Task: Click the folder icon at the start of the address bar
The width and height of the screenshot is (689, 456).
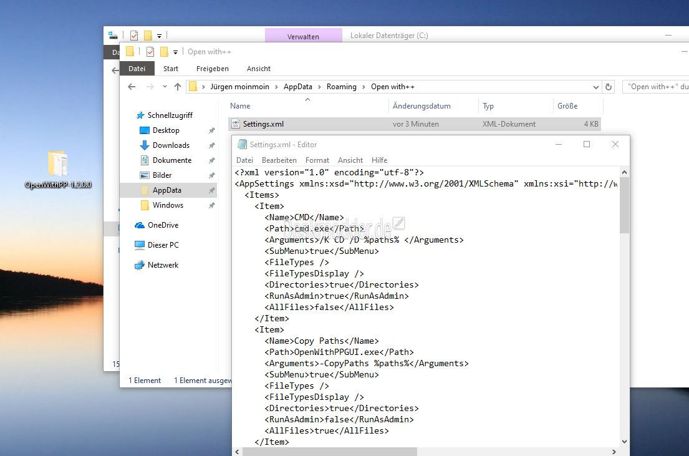Action: pos(193,87)
